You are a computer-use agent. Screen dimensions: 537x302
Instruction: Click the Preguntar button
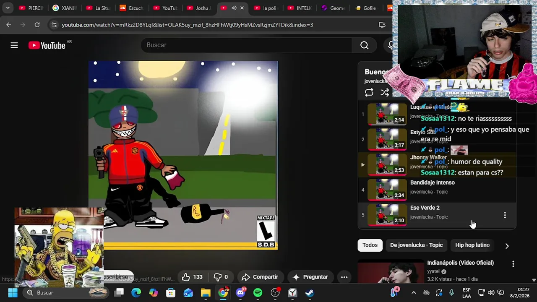[310, 277]
